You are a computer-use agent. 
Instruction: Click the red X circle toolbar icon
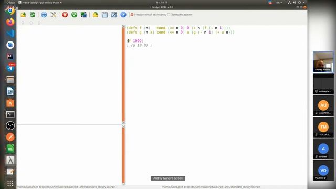click(x=65, y=15)
